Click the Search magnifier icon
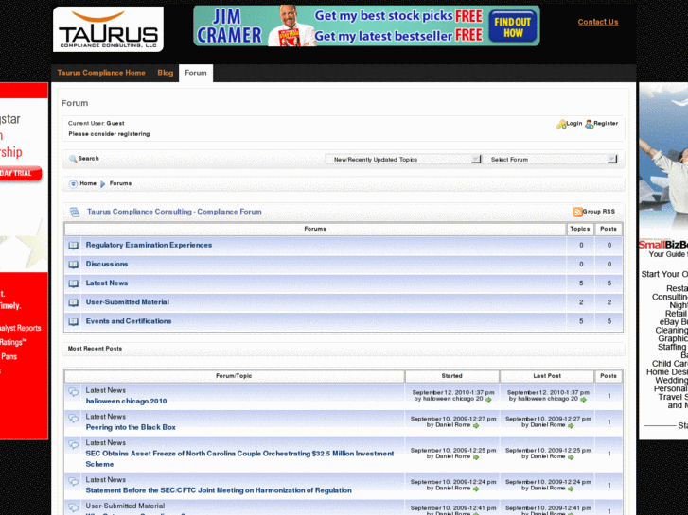The image size is (688, 515). (73, 159)
